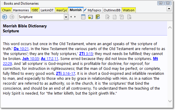Click the rename topic page icon
Screen dimensions: 175x110
coord(122,17)
